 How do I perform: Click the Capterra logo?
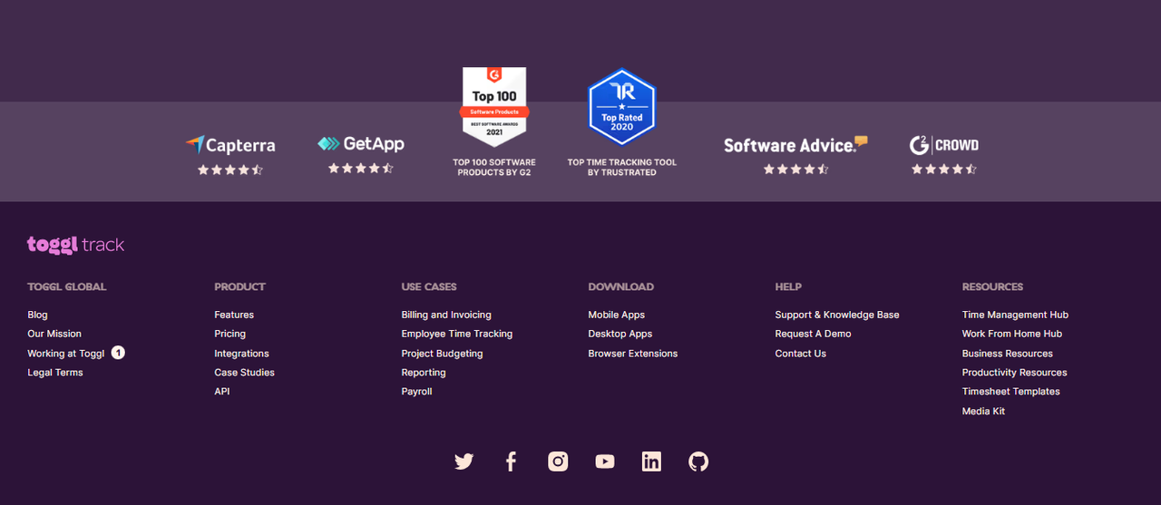(230, 145)
